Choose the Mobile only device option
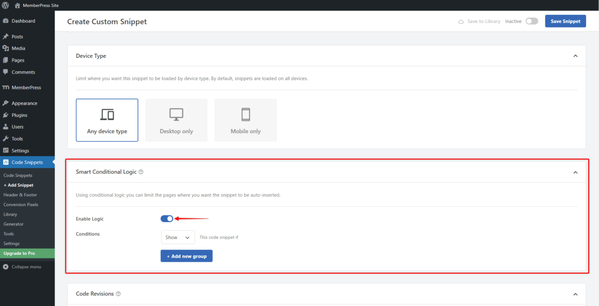 [x=245, y=120]
